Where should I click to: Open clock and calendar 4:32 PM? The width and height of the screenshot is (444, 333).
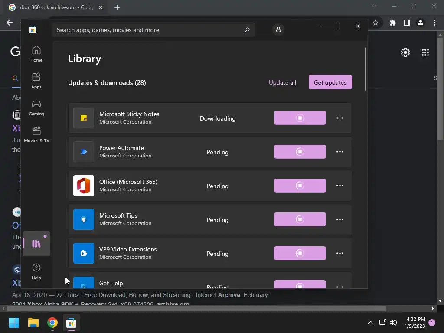tap(415, 323)
